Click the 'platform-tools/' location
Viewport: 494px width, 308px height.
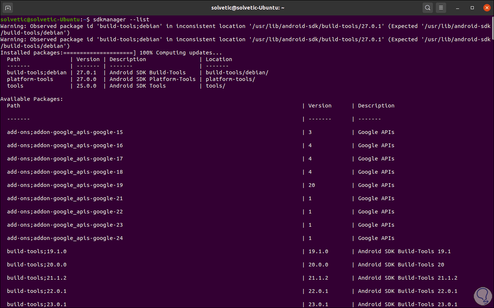click(230, 79)
